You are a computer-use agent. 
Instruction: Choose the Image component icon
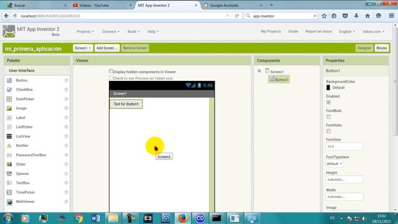point(9,108)
